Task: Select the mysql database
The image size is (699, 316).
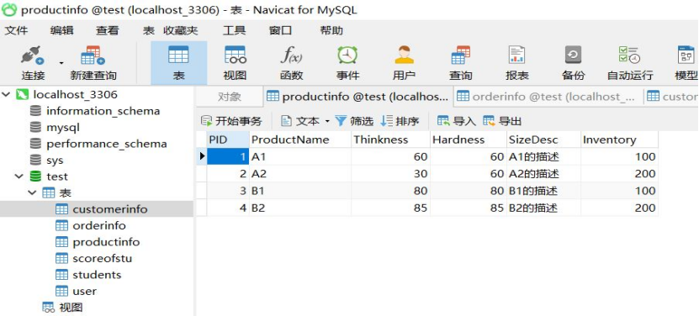Action: 63,128
